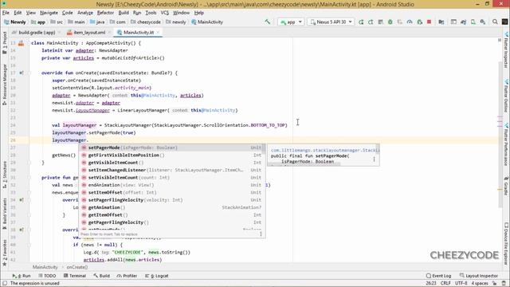Open the Event Log panel

pos(438,276)
